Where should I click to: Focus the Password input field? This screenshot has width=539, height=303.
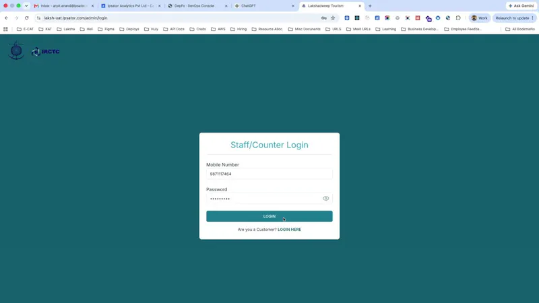click(269, 198)
